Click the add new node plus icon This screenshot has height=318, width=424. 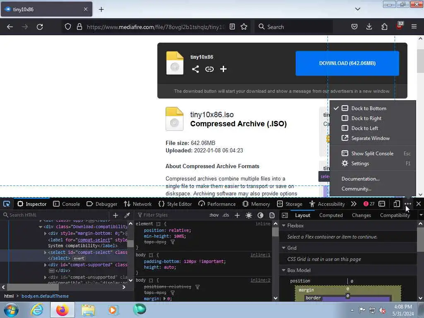[116, 215]
